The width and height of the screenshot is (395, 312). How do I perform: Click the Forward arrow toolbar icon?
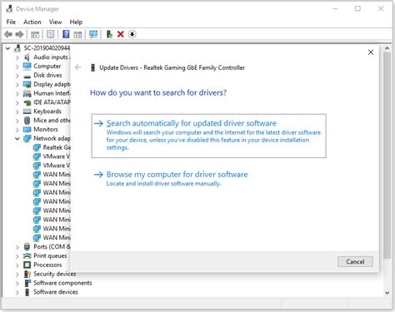pyautogui.click(x=19, y=34)
